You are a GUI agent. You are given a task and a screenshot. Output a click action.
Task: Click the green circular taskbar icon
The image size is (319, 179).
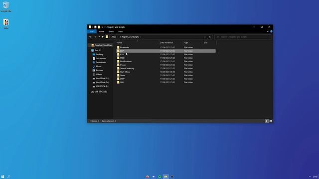tap(159, 177)
